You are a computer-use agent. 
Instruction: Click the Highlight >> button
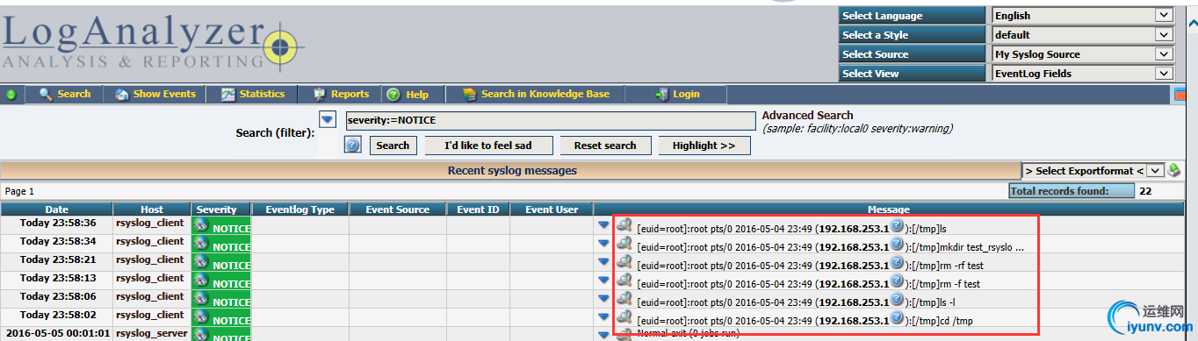click(x=704, y=146)
